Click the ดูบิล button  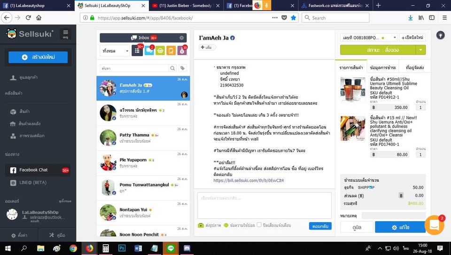pyautogui.click(x=357, y=227)
